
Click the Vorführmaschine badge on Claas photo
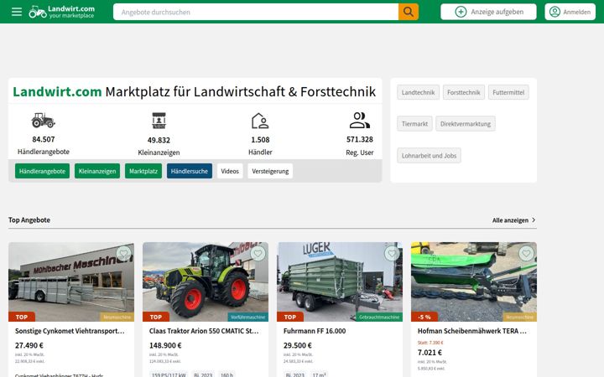click(248, 317)
